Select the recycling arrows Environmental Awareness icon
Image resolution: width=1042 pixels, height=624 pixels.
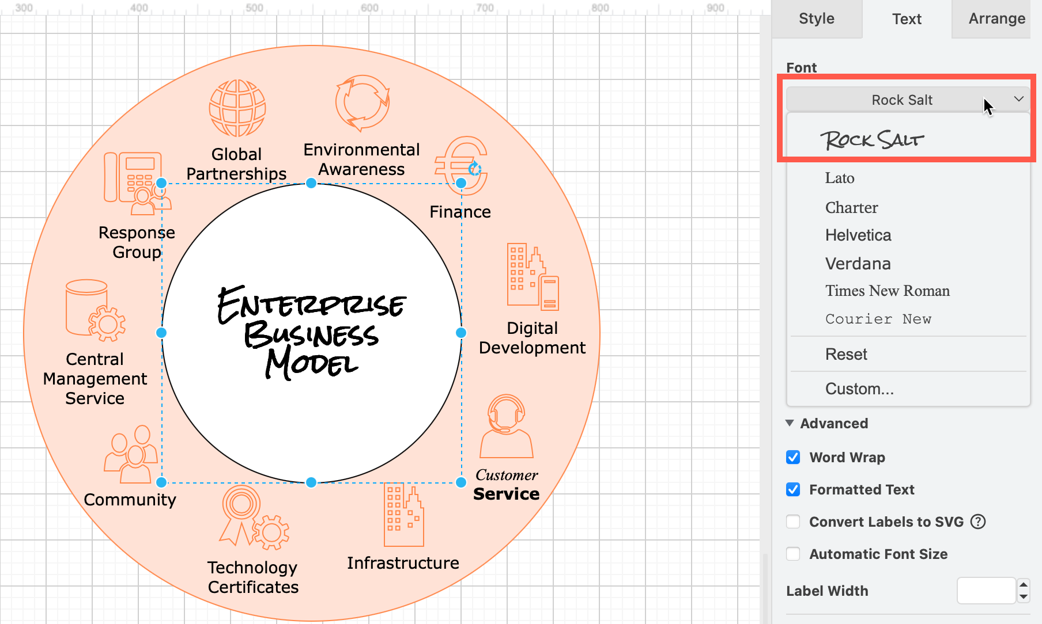(363, 104)
